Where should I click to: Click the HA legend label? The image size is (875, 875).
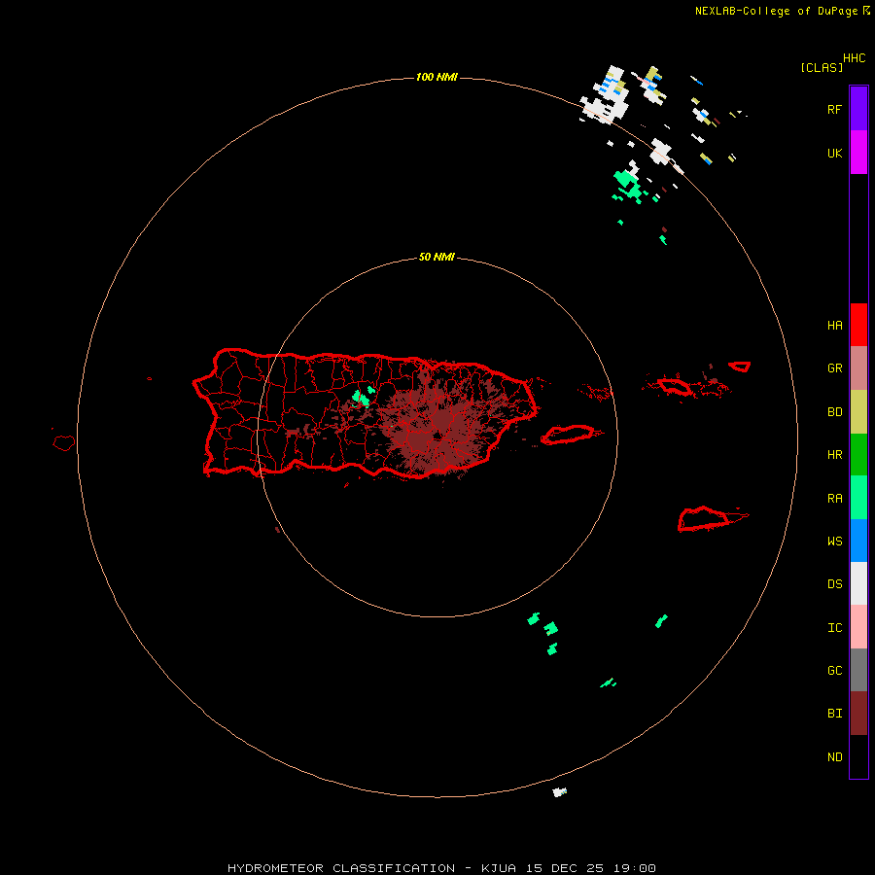coord(834,325)
